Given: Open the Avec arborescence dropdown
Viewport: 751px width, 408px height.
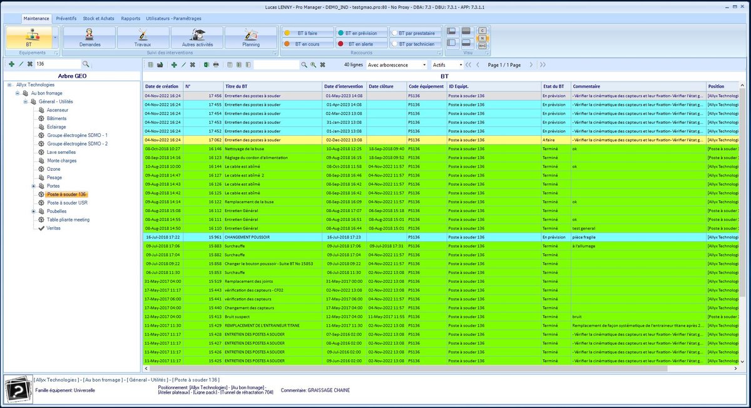Looking at the screenshot, I should 397,64.
